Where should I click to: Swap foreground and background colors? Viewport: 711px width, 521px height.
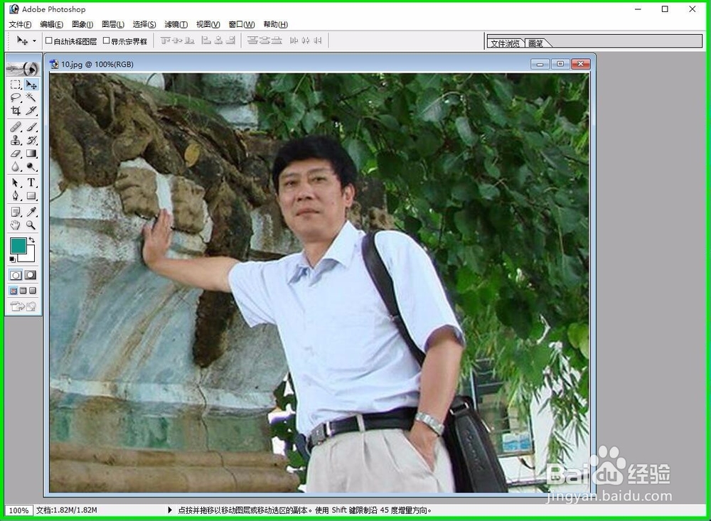click(32, 240)
